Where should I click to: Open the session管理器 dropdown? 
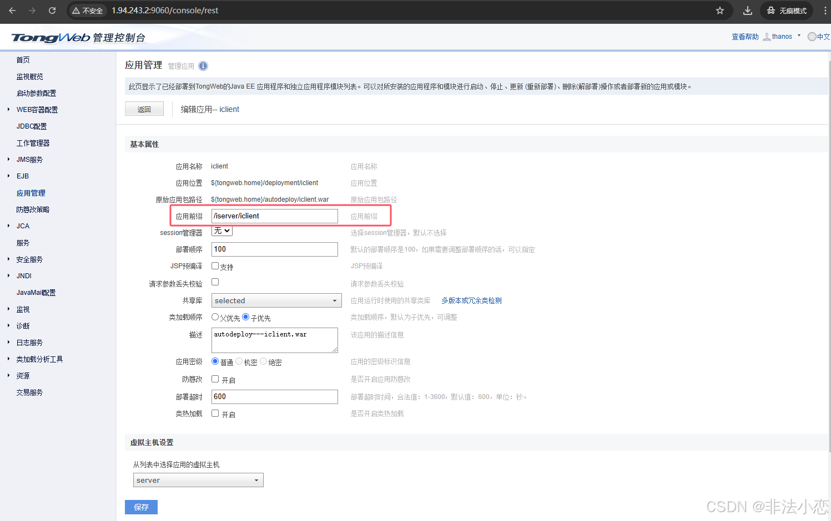coord(222,231)
